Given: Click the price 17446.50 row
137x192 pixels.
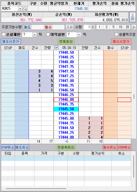Looking at the screenshot, I should [66, 90].
